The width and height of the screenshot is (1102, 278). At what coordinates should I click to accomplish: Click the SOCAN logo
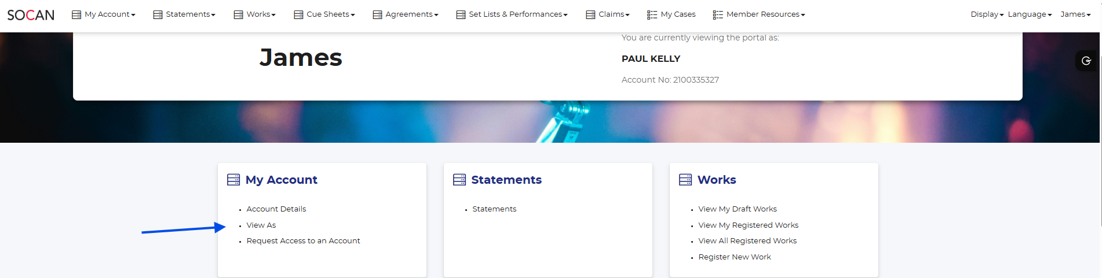(31, 15)
